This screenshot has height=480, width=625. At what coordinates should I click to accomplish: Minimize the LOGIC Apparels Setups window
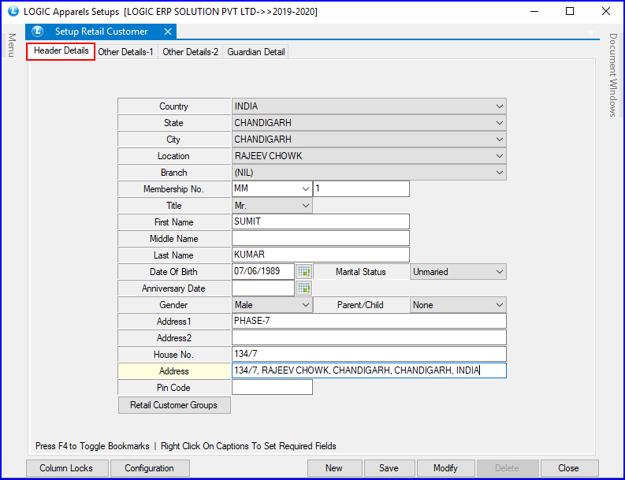(535, 11)
